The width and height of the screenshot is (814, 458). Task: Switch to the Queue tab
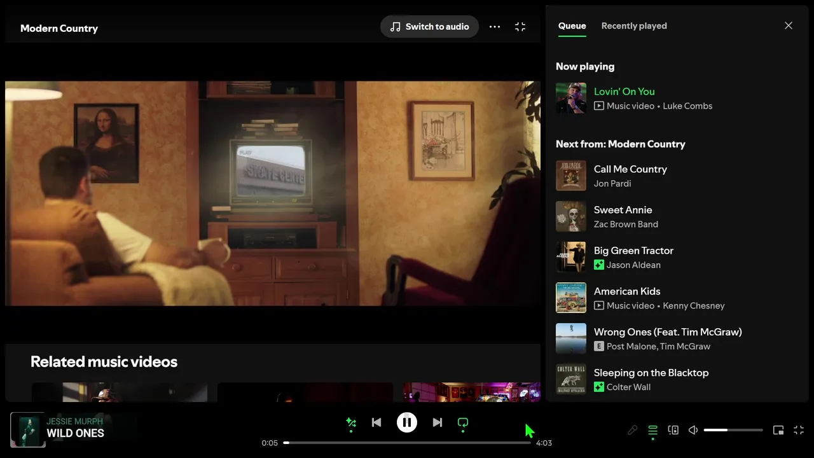click(x=572, y=26)
